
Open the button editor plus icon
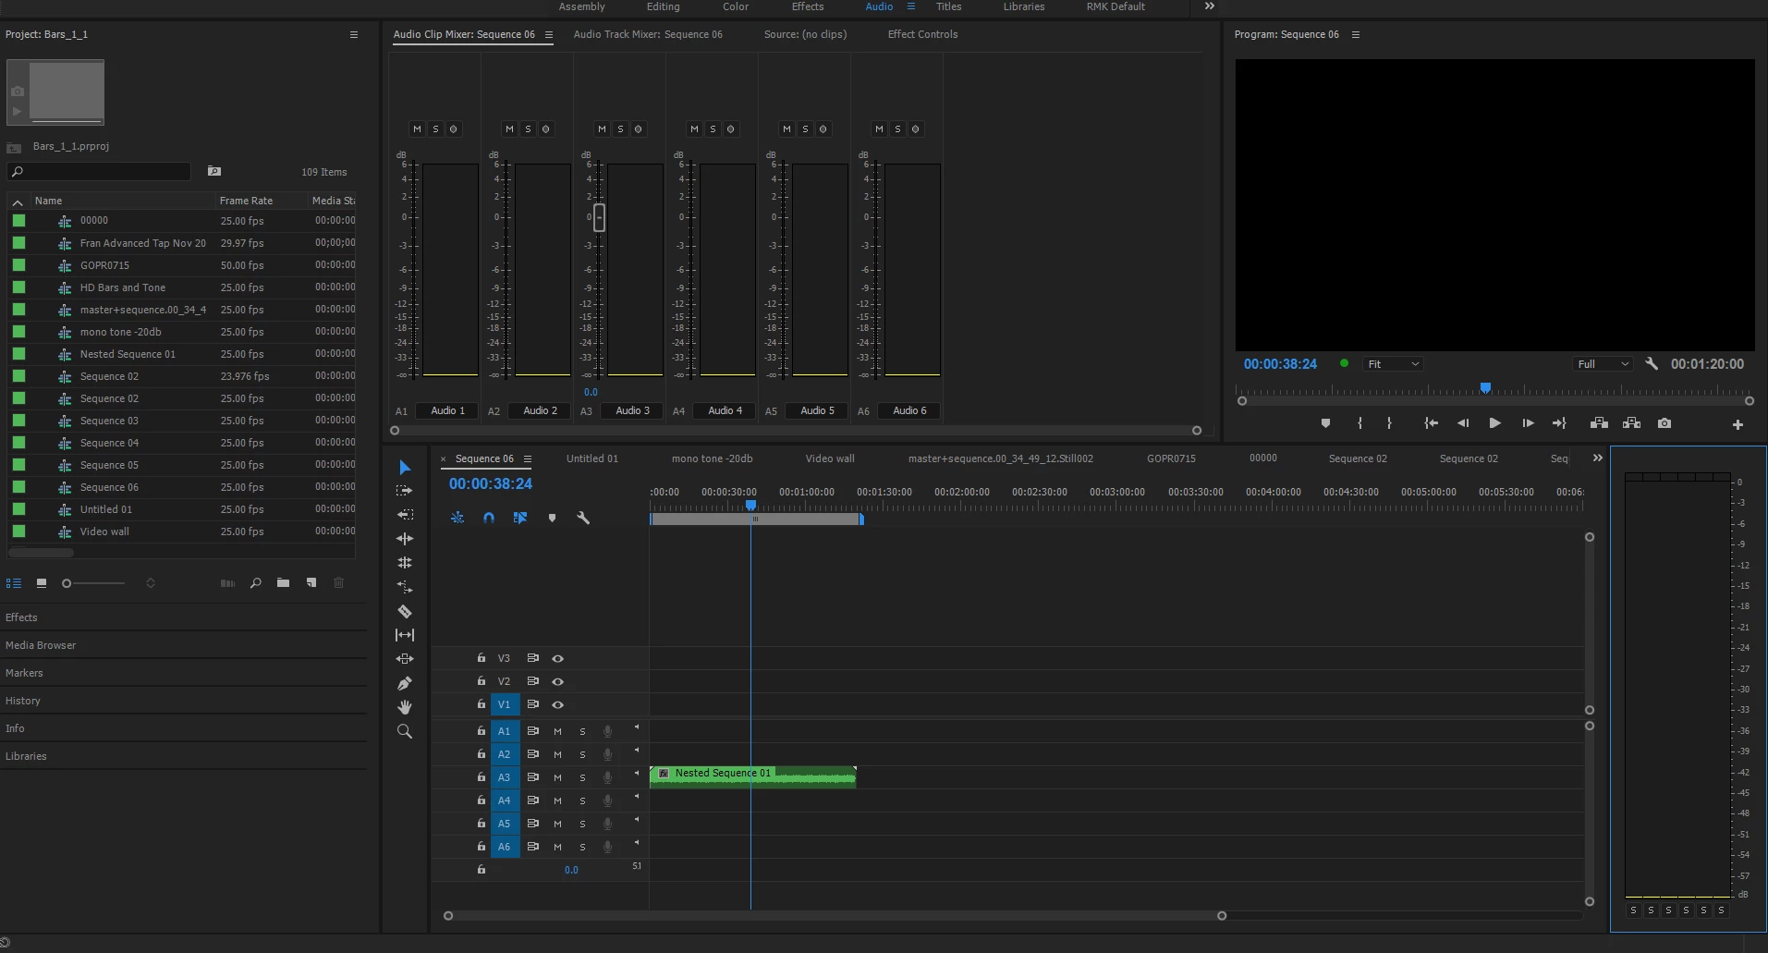(x=1738, y=424)
